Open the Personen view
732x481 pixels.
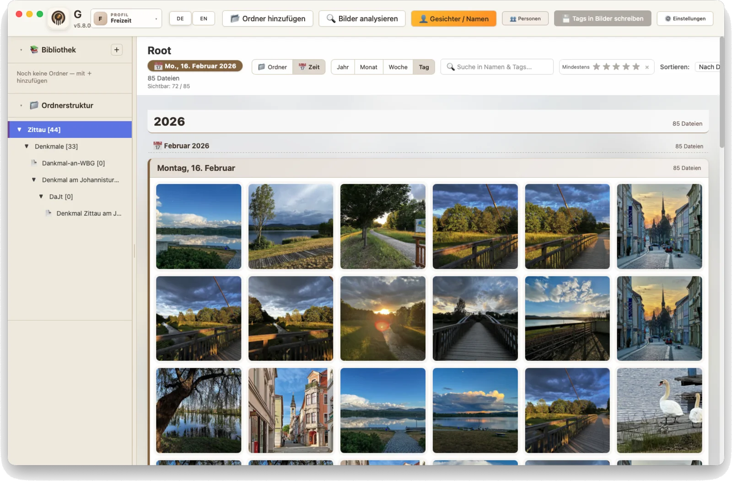tap(525, 19)
